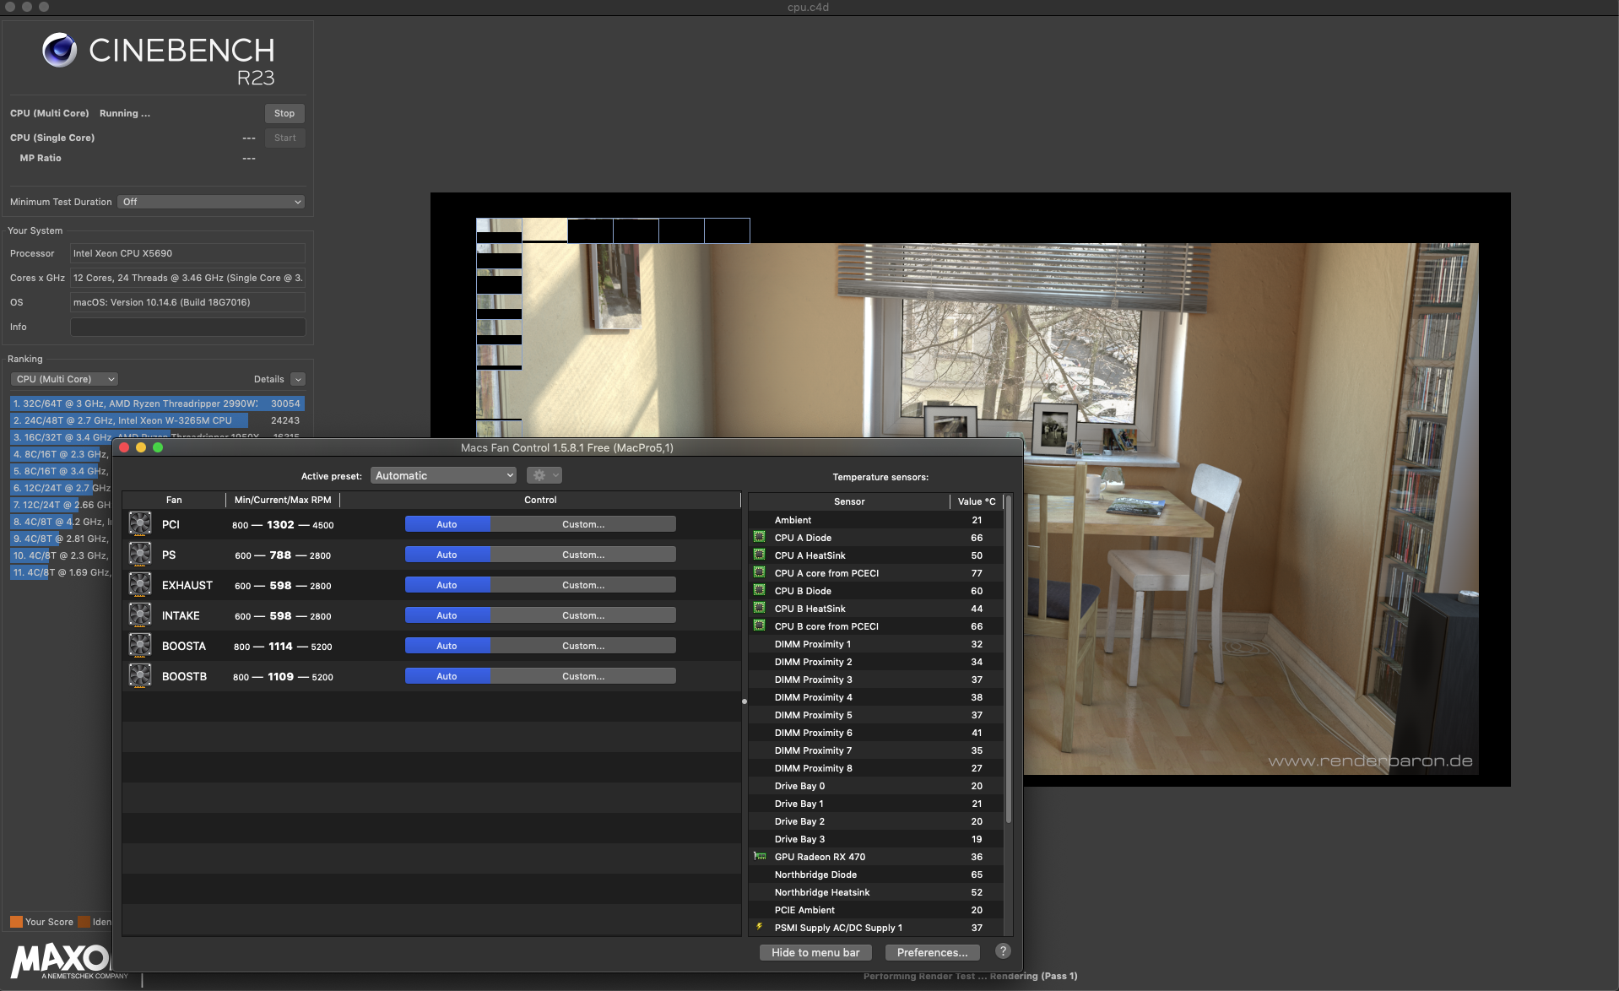Click the PS fan icon

point(140,555)
